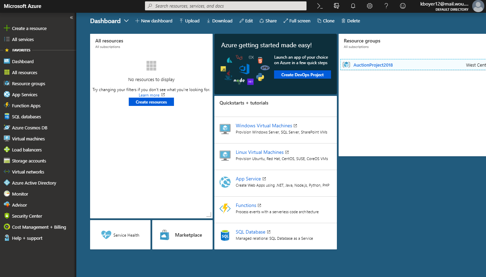This screenshot has height=277, width=486.
Task: Click Share in the dashboard toolbar
Action: pos(268,21)
